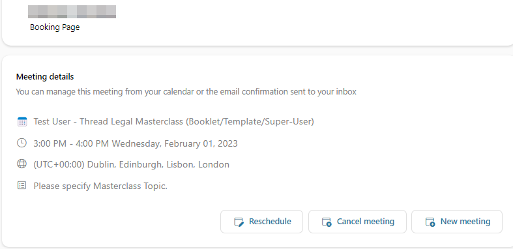513x249 pixels.
Task: Select the Dublin, Edinburgh, Lisbon, London time zone text
Action: (158, 164)
